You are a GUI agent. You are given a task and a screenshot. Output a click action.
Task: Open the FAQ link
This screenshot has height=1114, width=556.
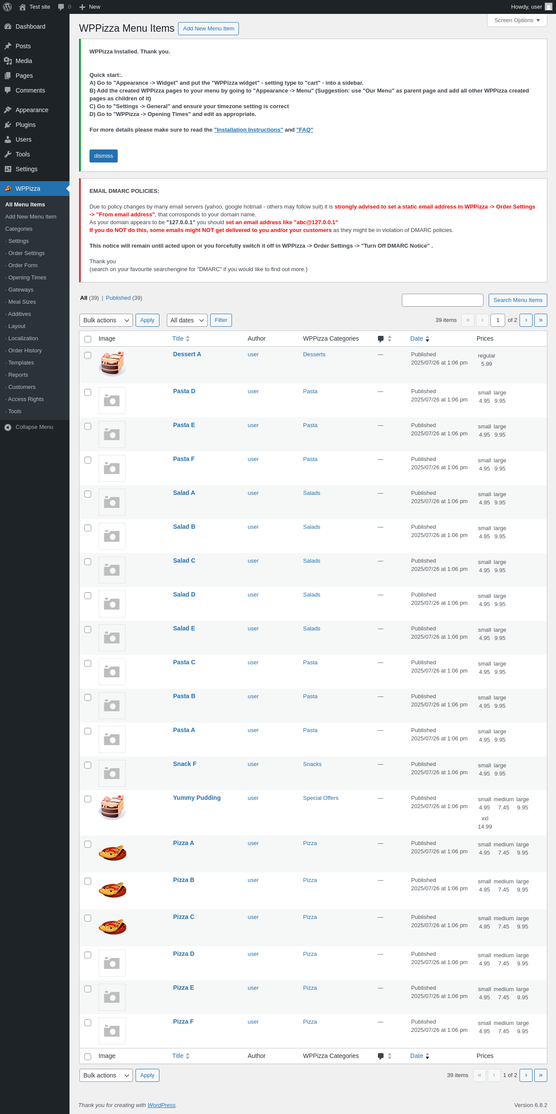(x=304, y=130)
